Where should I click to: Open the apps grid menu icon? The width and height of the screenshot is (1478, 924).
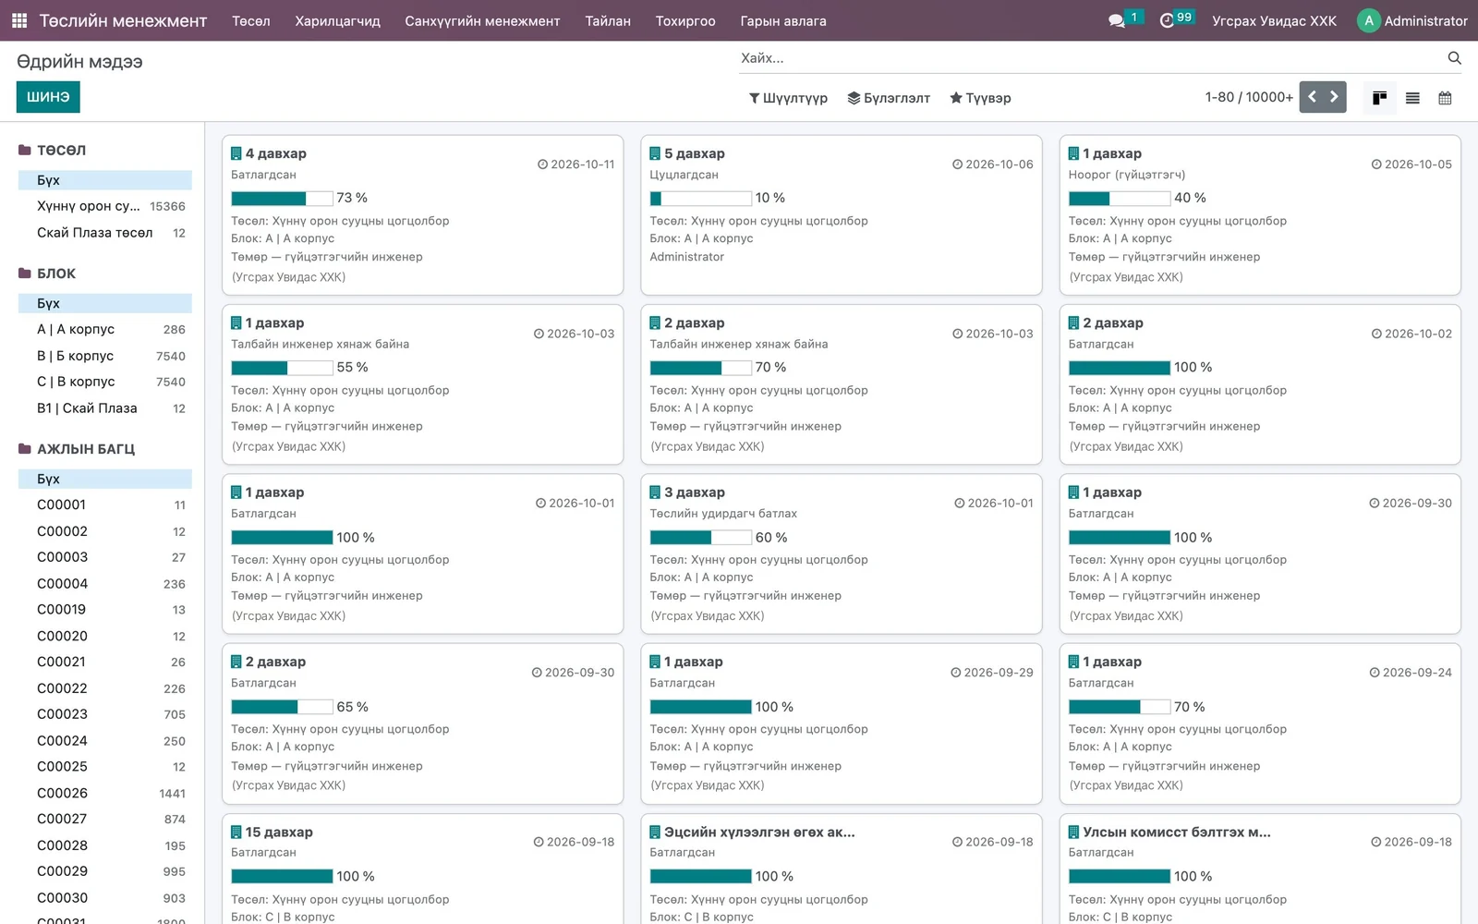tap(19, 20)
